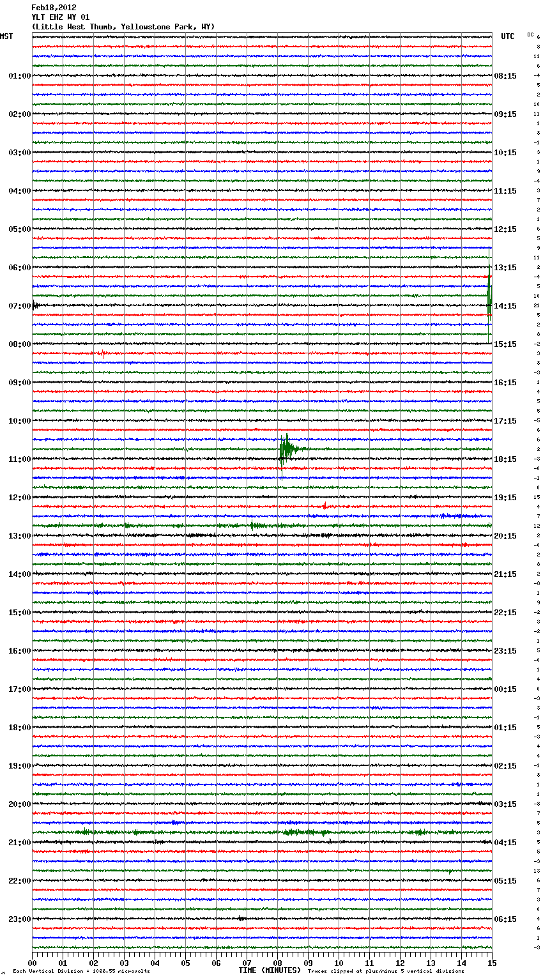The image size is (543, 980).
Task: Click the 16:15 UTC time label
Action: tap(505, 383)
